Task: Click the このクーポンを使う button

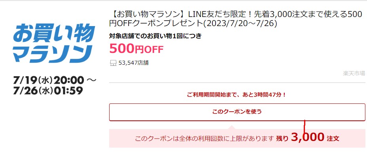Action: pos(237,112)
